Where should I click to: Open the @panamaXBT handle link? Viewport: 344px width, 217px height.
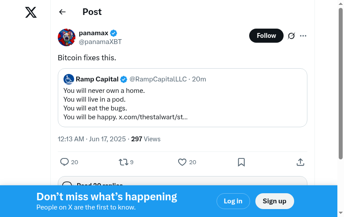tap(100, 42)
